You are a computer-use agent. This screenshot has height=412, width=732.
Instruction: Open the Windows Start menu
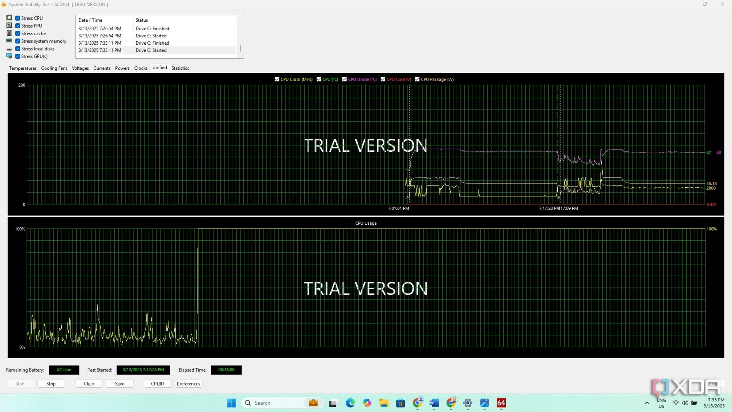click(x=231, y=403)
